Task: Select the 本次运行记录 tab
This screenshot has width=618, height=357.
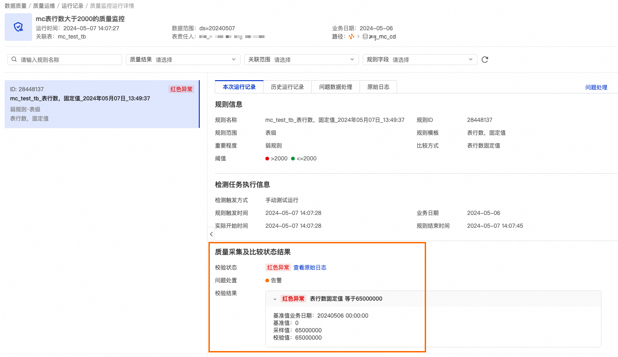Action: (239, 87)
